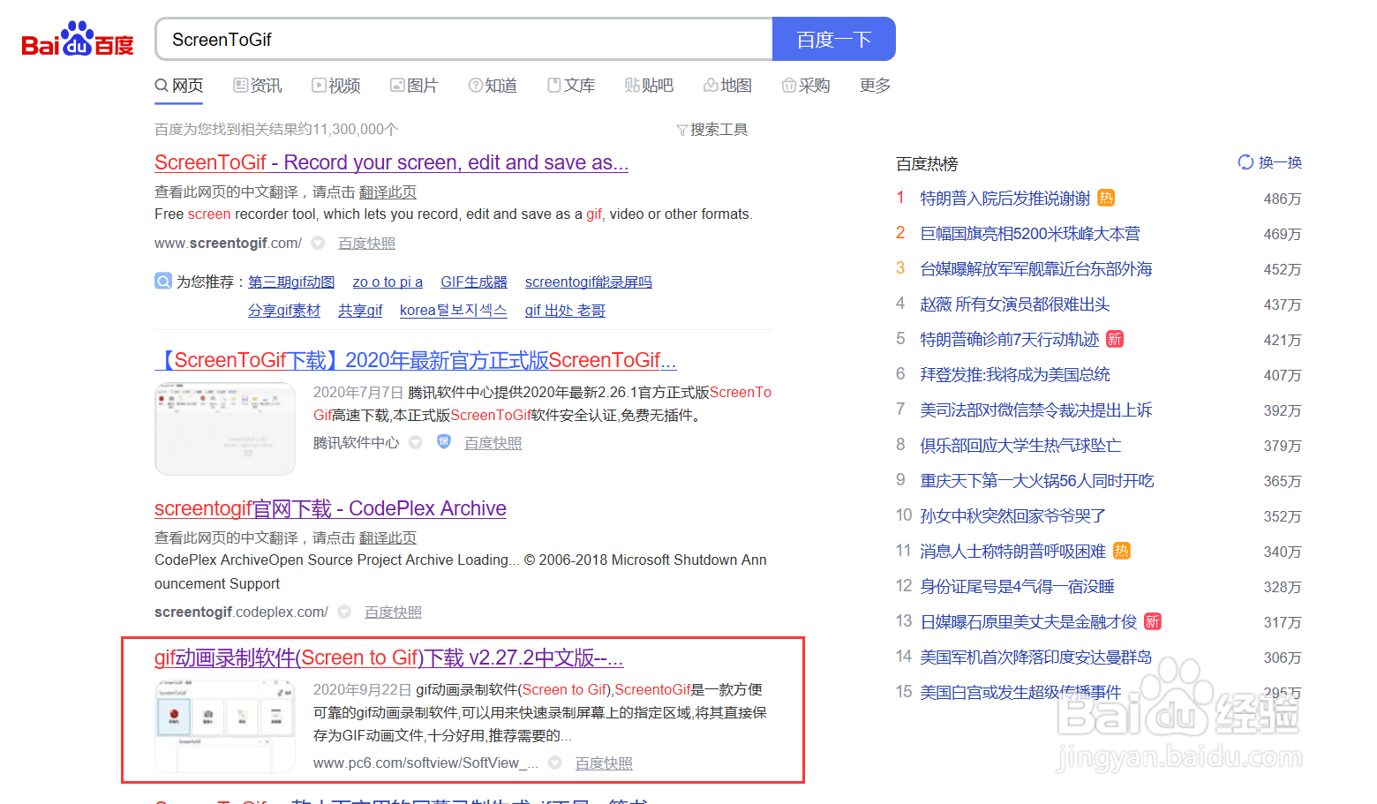The height and width of the screenshot is (804, 1377).
Task: Open hot topic 俱乐部回应大学生热气球坠亡
Action: pos(1020,445)
